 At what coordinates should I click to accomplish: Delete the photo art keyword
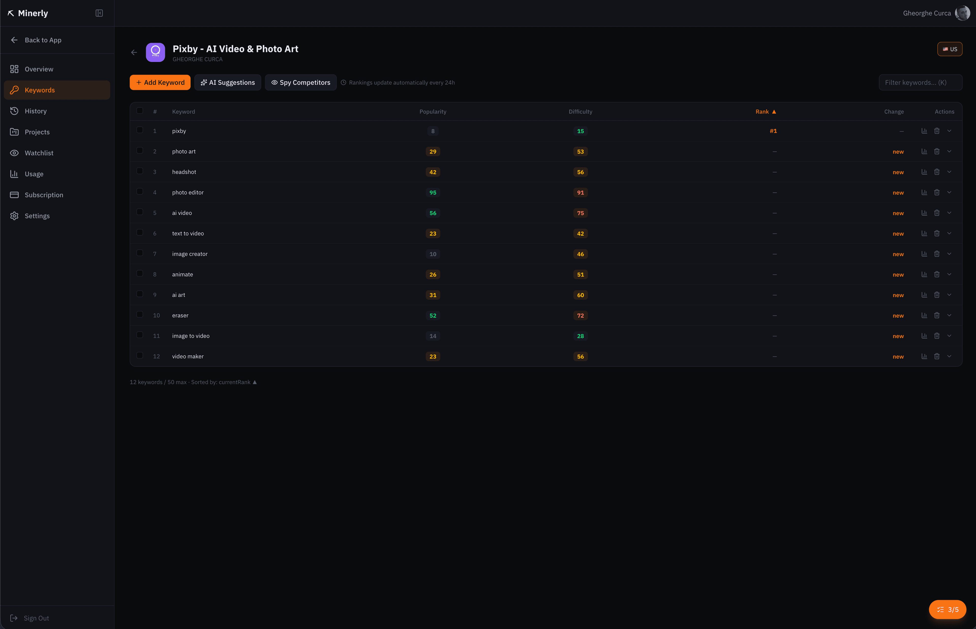click(937, 151)
